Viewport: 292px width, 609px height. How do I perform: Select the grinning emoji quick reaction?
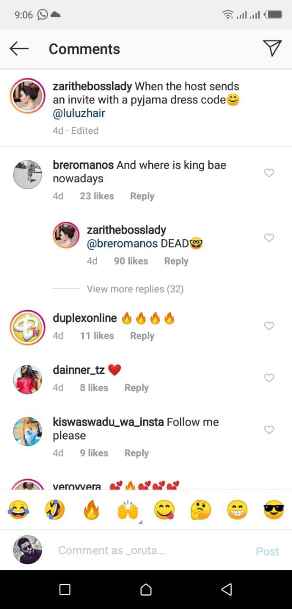[x=237, y=509]
